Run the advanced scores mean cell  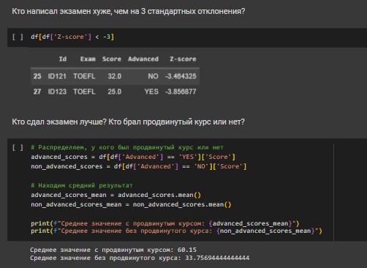click(18, 147)
